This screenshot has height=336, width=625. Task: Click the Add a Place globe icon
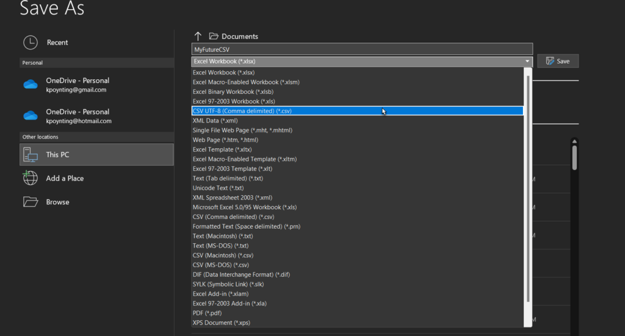[x=31, y=178]
